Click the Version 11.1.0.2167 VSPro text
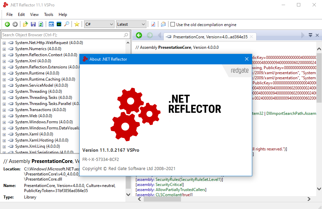This screenshot has height=209, width=322. click(x=111, y=150)
